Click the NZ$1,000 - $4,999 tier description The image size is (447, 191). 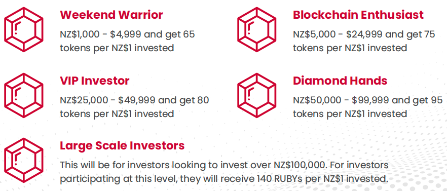pos(127,41)
